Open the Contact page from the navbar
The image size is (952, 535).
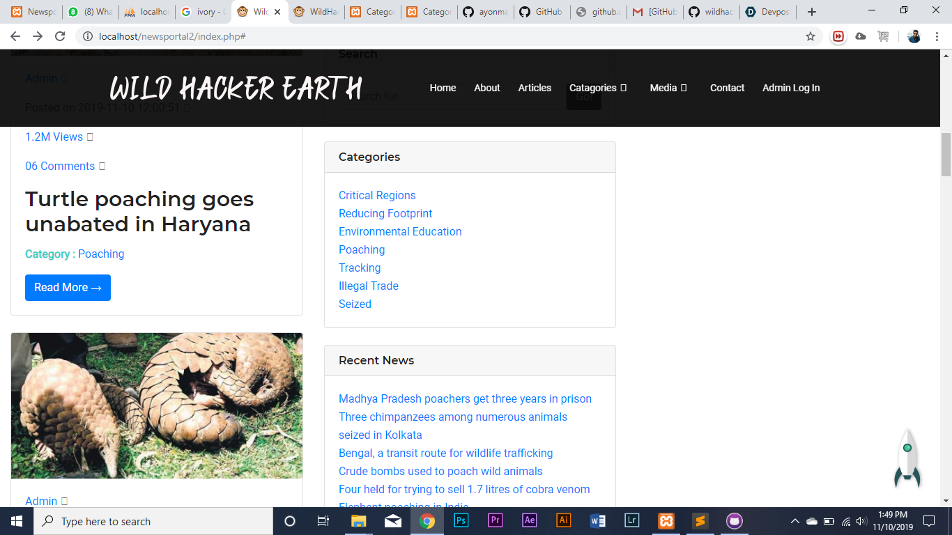(727, 88)
